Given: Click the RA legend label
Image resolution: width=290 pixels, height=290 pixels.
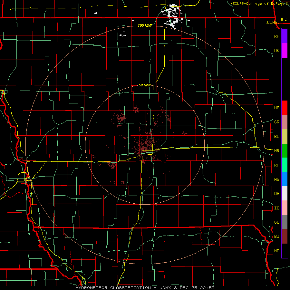Looking at the screenshot, I should click(x=276, y=165).
